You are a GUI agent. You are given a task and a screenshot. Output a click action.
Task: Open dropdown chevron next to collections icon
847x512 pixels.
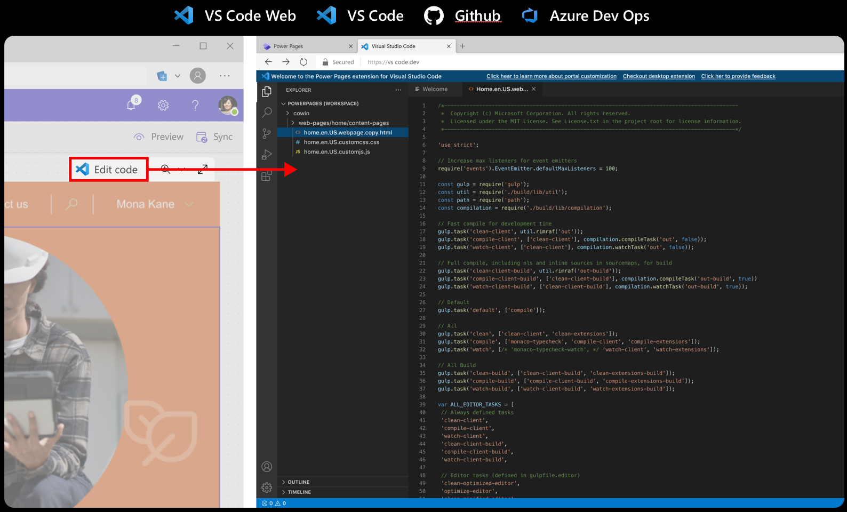pos(178,76)
